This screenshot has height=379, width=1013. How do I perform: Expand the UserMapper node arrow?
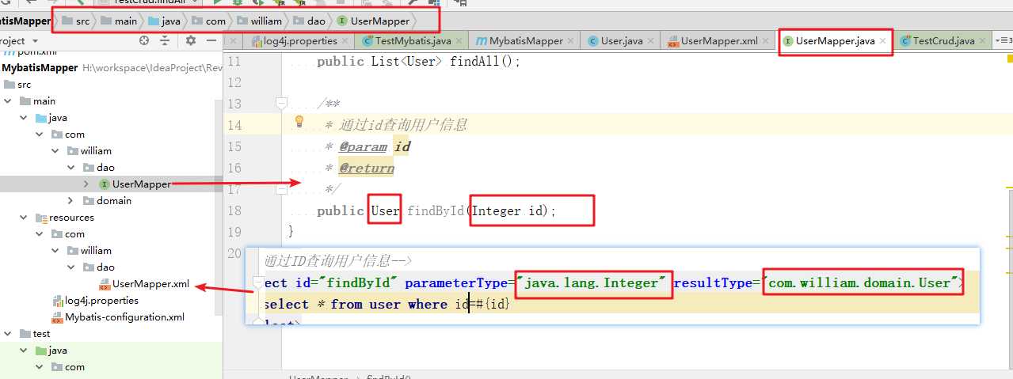(x=86, y=184)
